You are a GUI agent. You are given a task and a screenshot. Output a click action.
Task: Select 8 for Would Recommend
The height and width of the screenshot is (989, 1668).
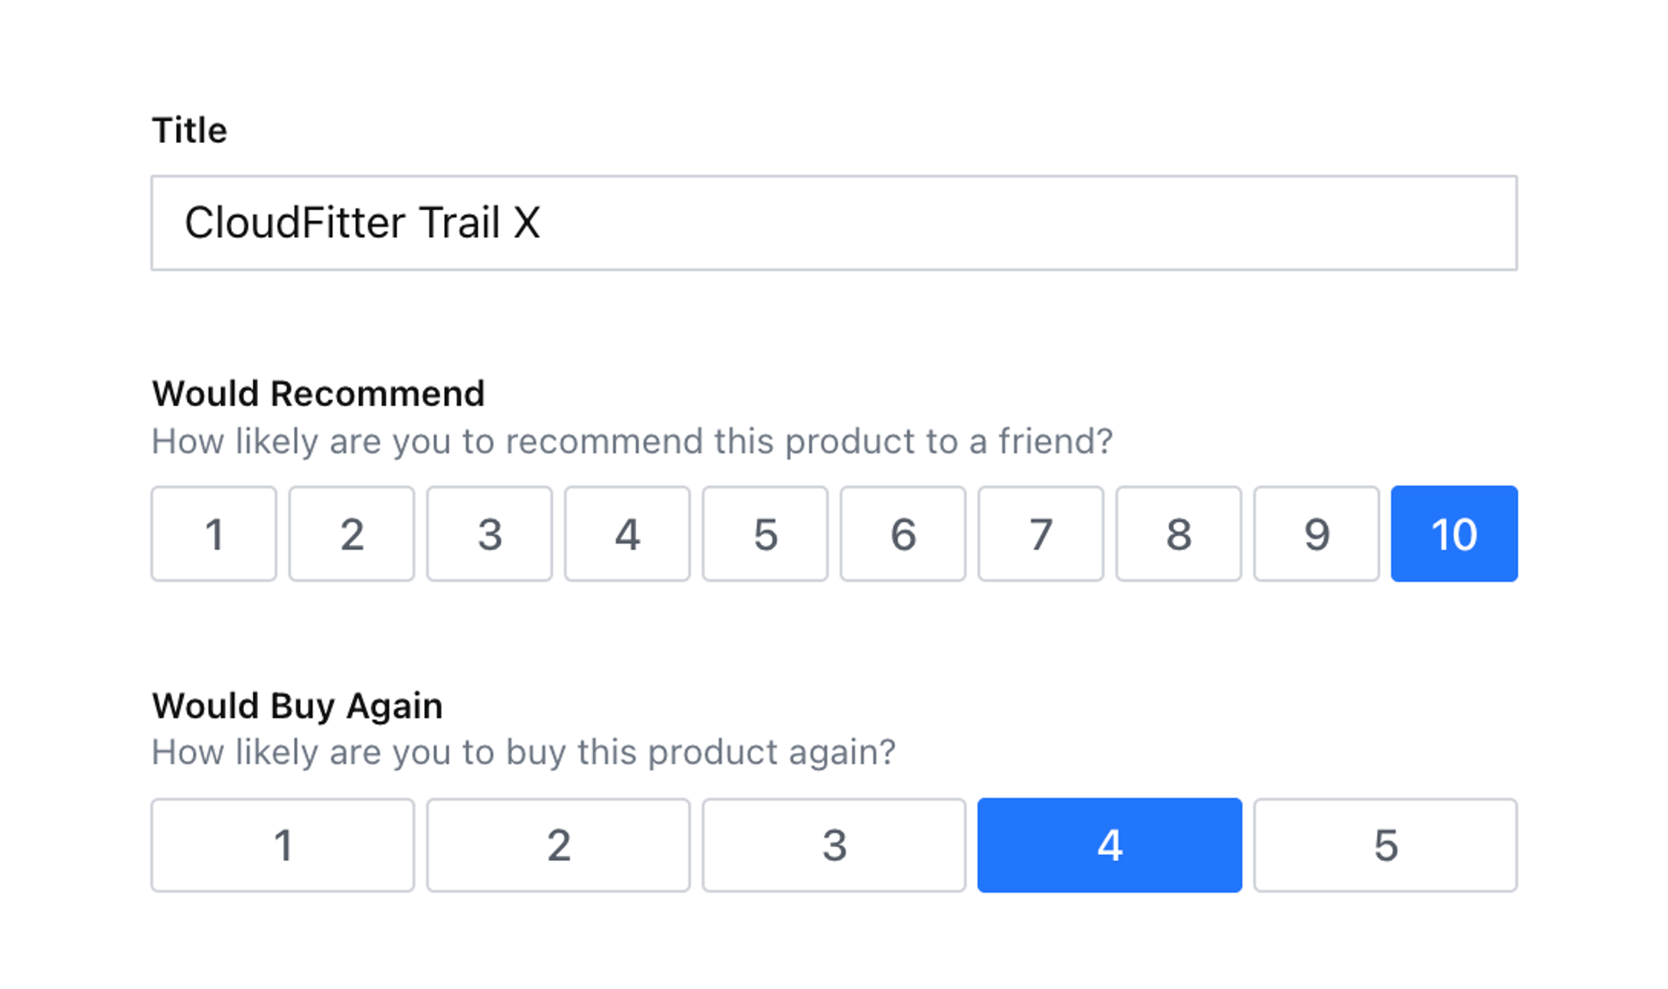pos(1178,534)
